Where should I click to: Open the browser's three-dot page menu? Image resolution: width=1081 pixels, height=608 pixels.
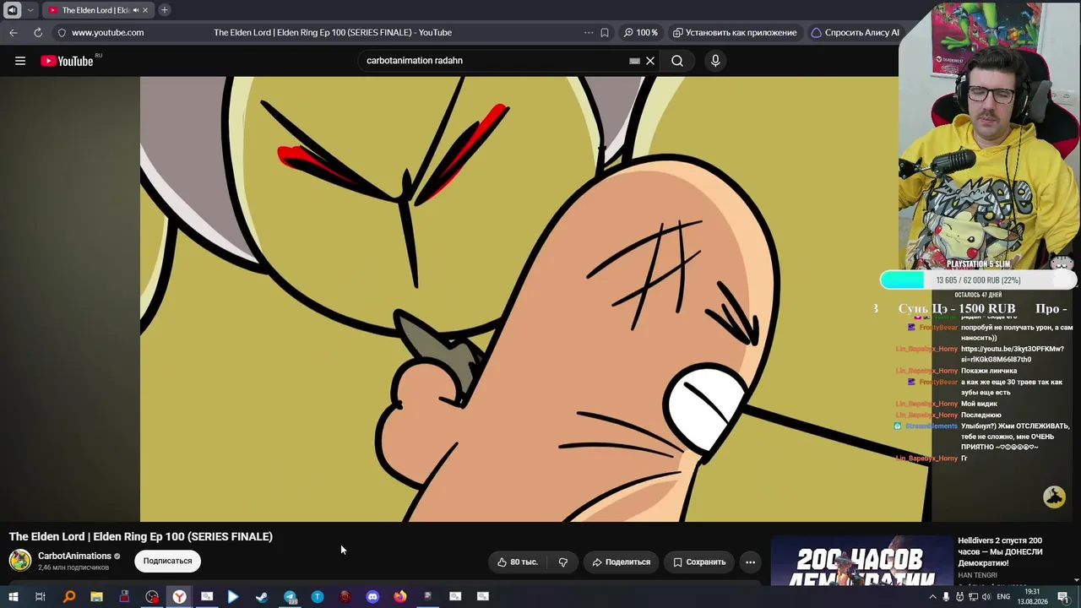[x=589, y=32]
